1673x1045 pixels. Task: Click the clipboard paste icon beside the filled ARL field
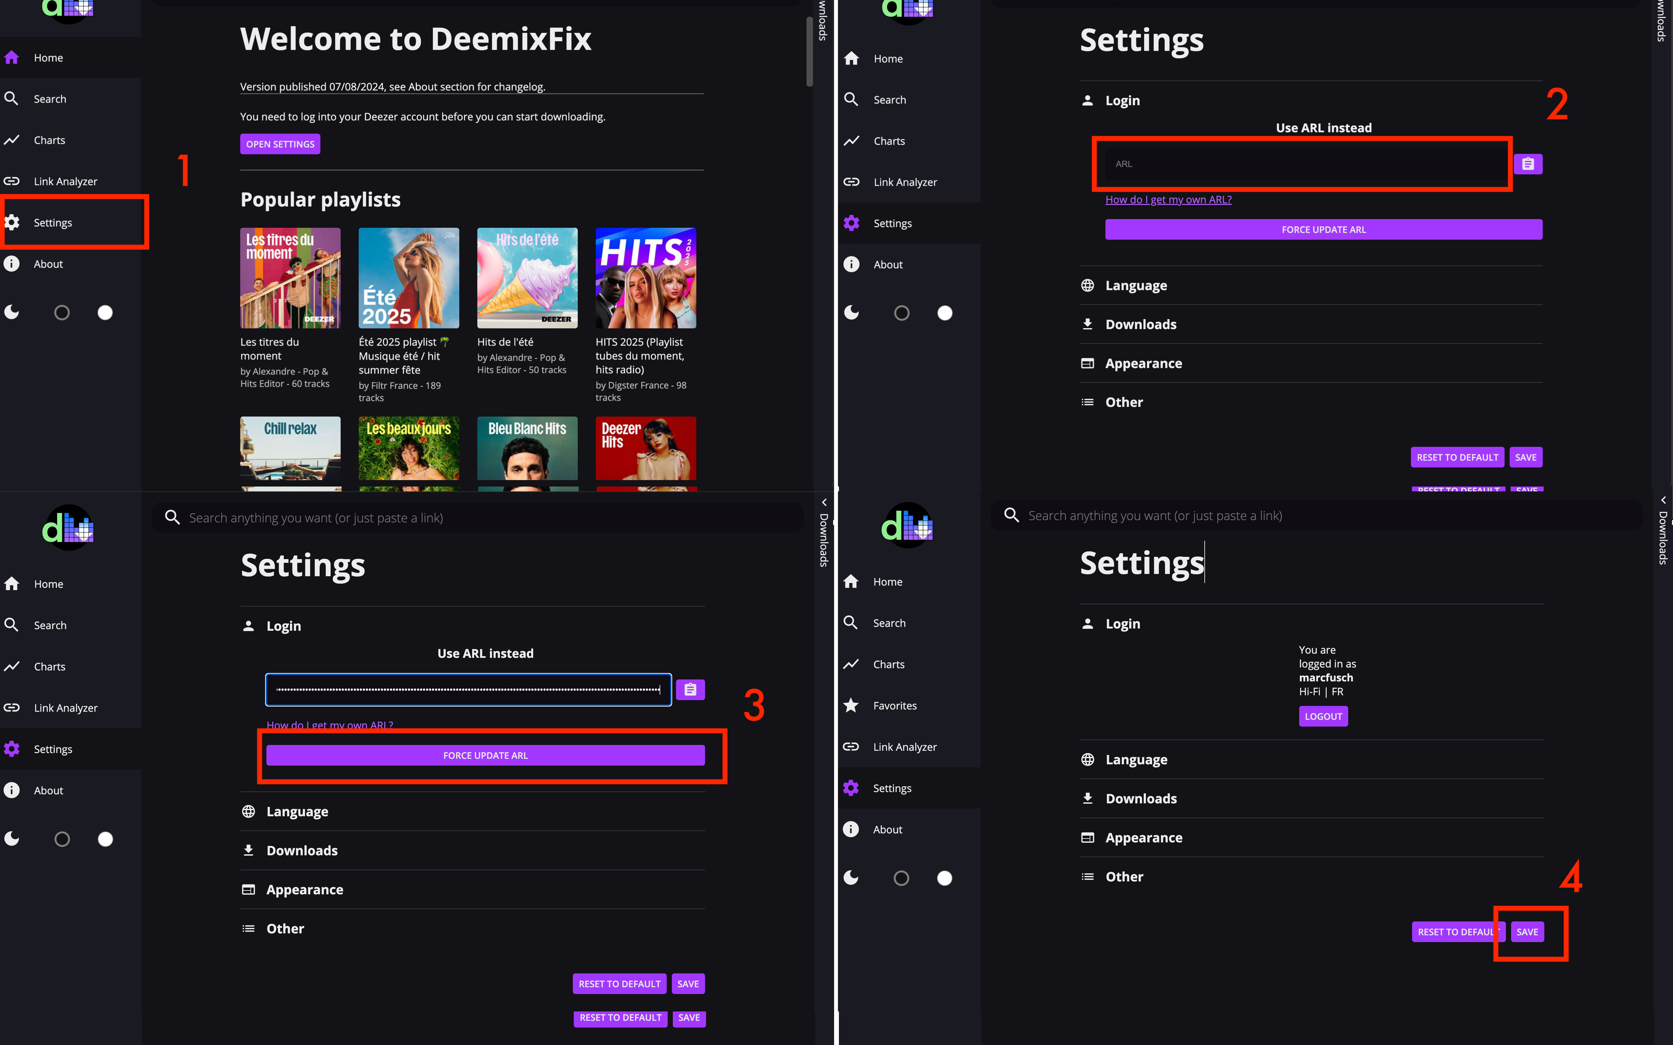(690, 690)
